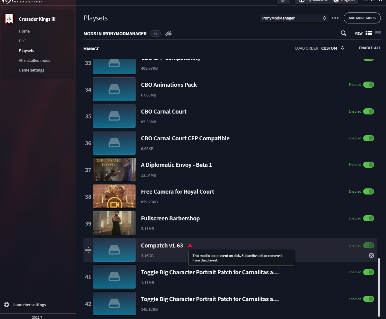Click the 67.86MB size of CBO Animations Pack
386x319 pixels.
(148, 95)
